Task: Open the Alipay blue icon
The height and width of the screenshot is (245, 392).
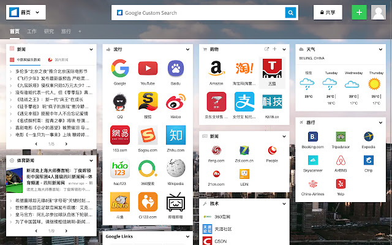Action: pyautogui.click(x=244, y=102)
